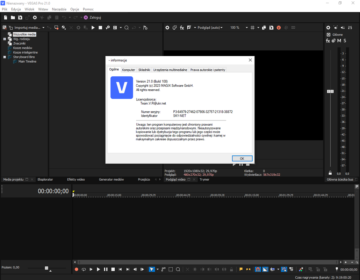Click the purple hub icon next to Zaloguj
This screenshot has width=360, height=280.
86,17
